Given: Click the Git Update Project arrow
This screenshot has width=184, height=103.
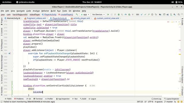Looking at the screenshot, I should (x=142, y=15).
